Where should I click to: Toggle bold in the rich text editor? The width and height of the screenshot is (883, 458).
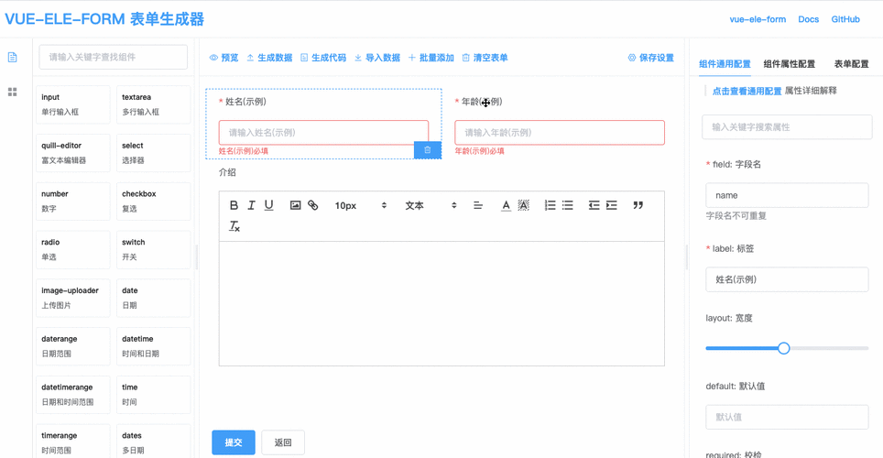click(234, 205)
